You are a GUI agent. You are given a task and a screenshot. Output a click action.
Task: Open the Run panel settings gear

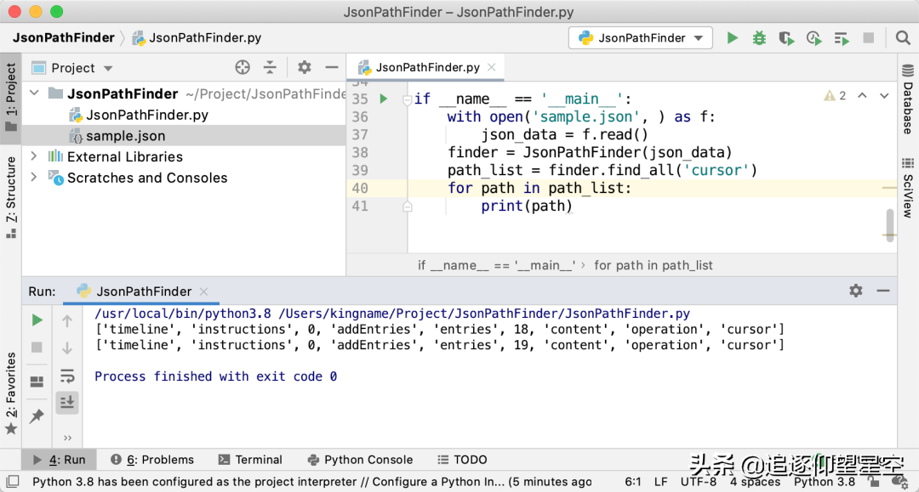pos(856,290)
